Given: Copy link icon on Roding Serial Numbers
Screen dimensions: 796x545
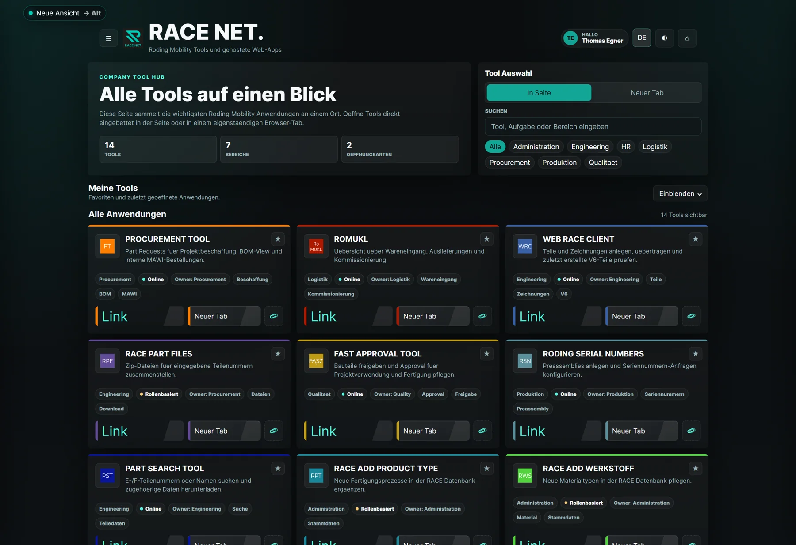Looking at the screenshot, I should (691, 431).
